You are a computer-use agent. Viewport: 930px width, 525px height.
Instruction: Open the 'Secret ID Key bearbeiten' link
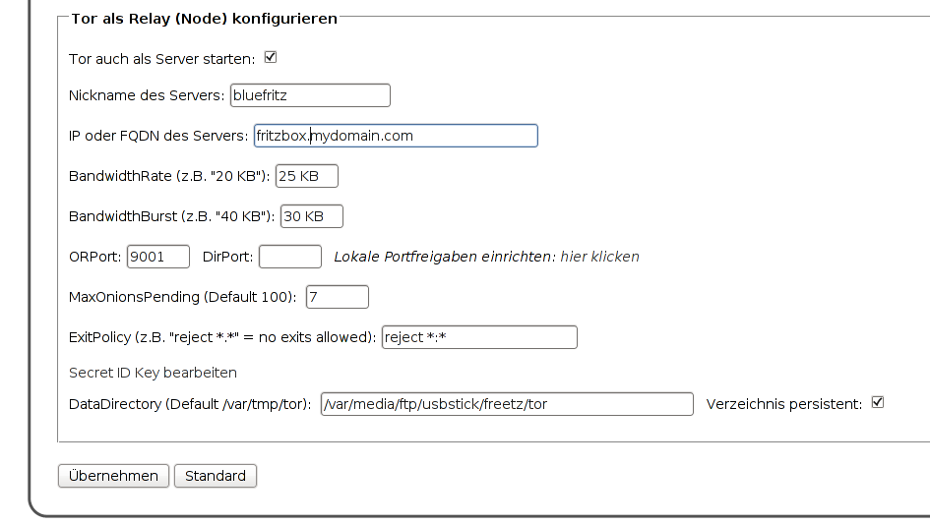point(153,373)
